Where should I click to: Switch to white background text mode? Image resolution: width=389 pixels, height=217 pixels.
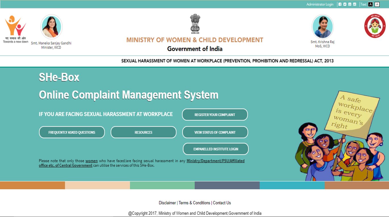(377, 4)
